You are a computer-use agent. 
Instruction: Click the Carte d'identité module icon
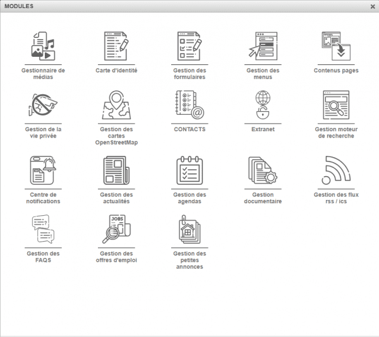tap(116, 45)
